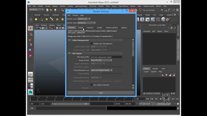Create an ambient light from the shelf
Viewport: 207px width, 116px height.
(x=36, y=19)
